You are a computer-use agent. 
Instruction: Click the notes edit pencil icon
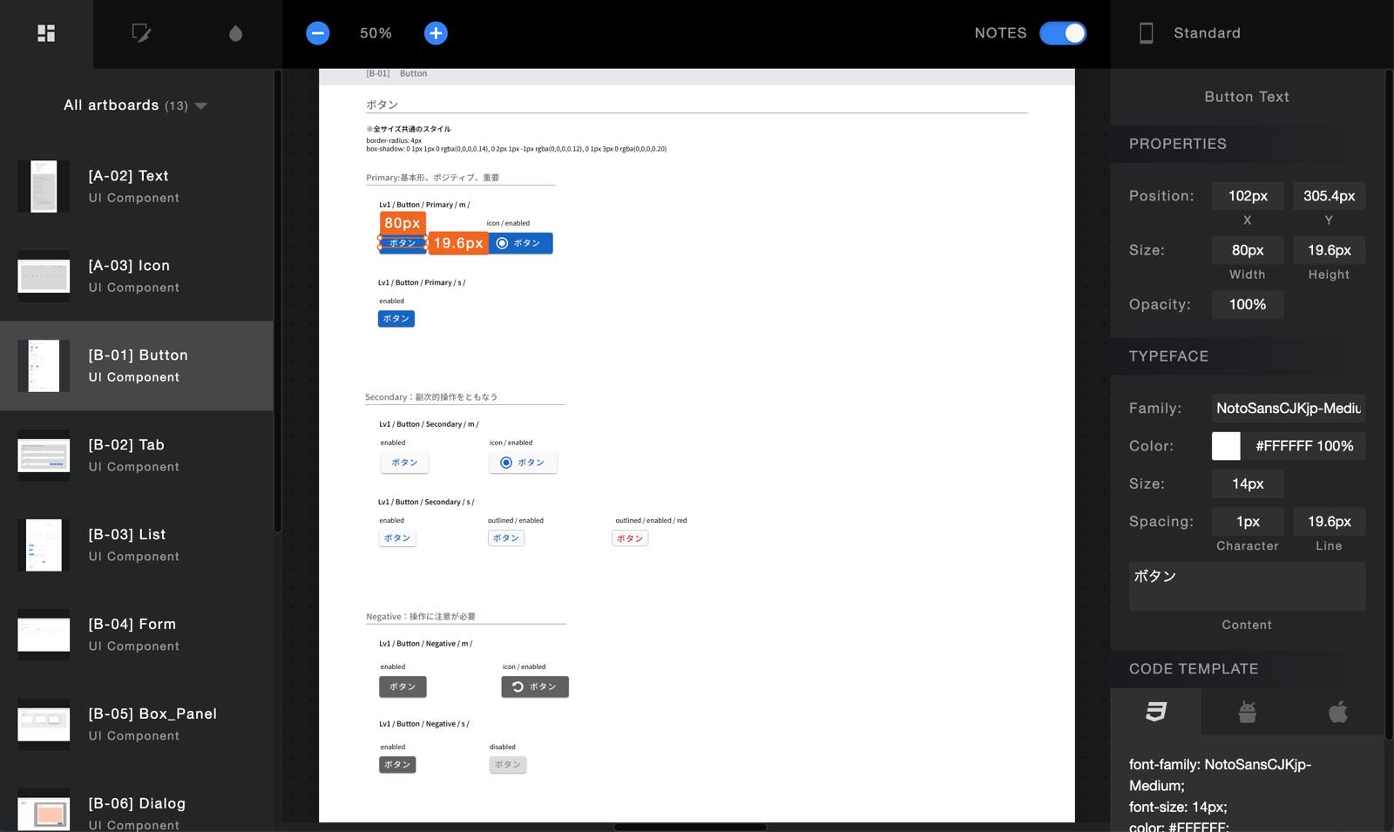pos(140,33)
